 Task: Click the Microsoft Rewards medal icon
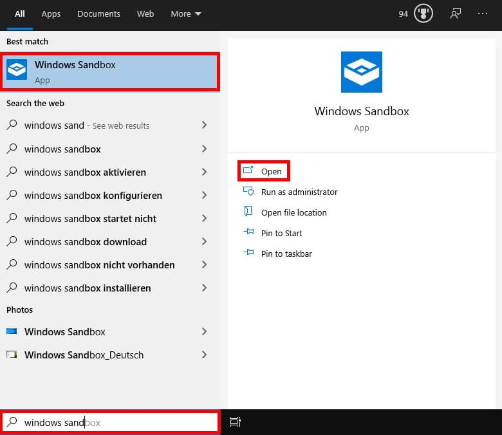coord(423,14)
